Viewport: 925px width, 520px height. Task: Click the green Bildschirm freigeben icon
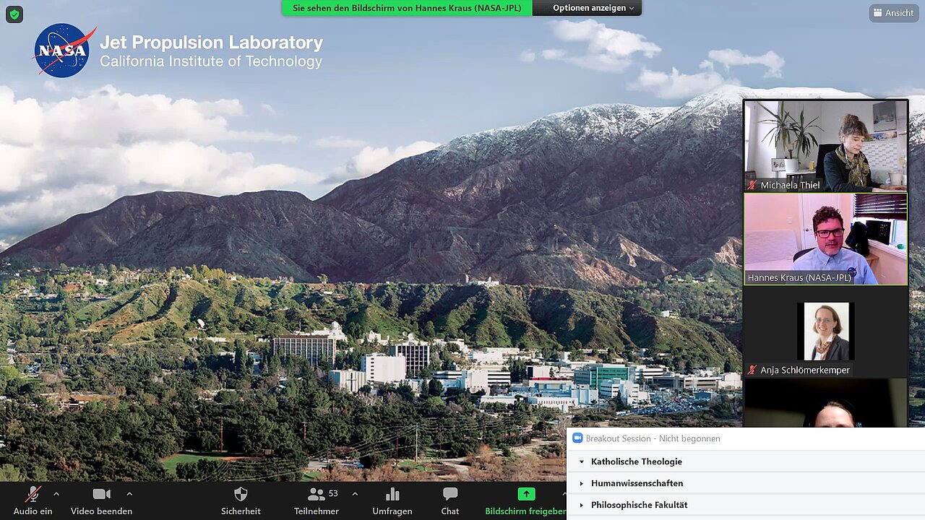526,494
